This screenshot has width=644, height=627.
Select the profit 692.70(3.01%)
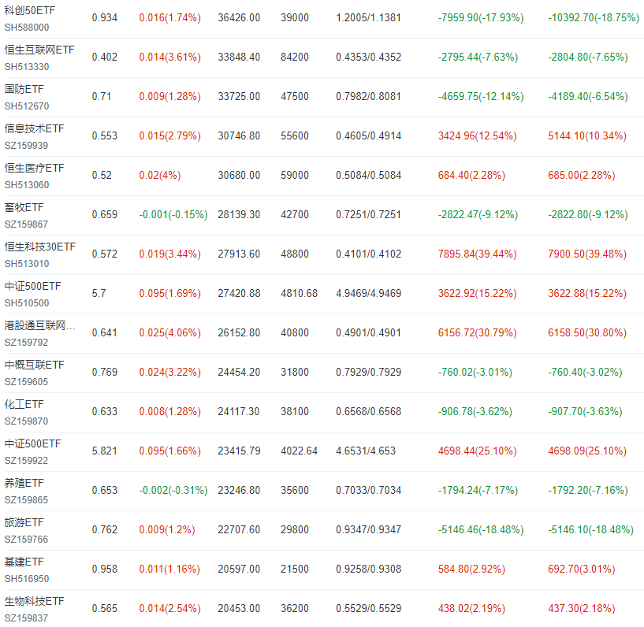[582, 569]
